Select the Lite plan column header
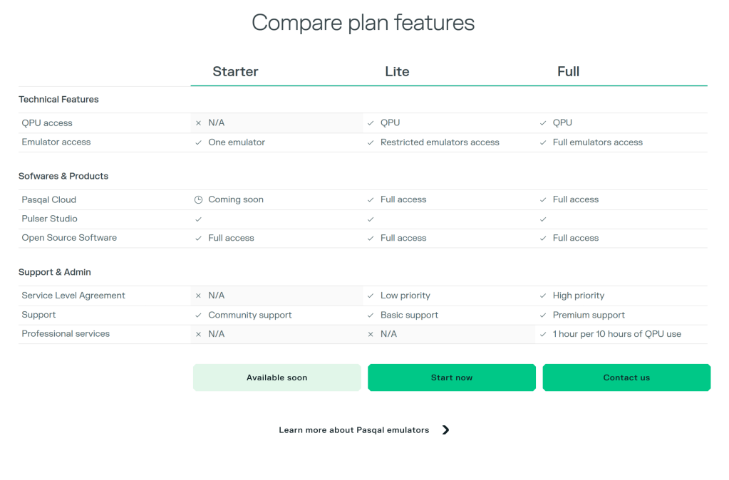 [x=397, y=71]
